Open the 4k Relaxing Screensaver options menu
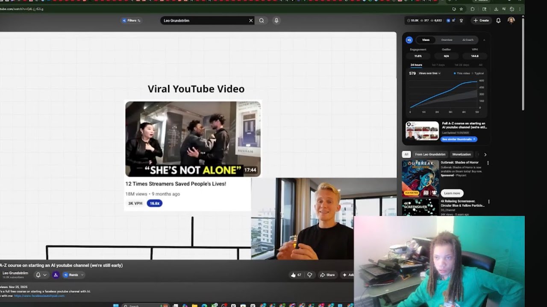The width and height of the screenshot is (547, 307). [x=488, y=202]
